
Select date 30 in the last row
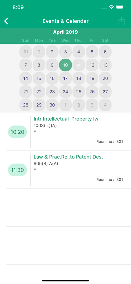click(52, 105)
